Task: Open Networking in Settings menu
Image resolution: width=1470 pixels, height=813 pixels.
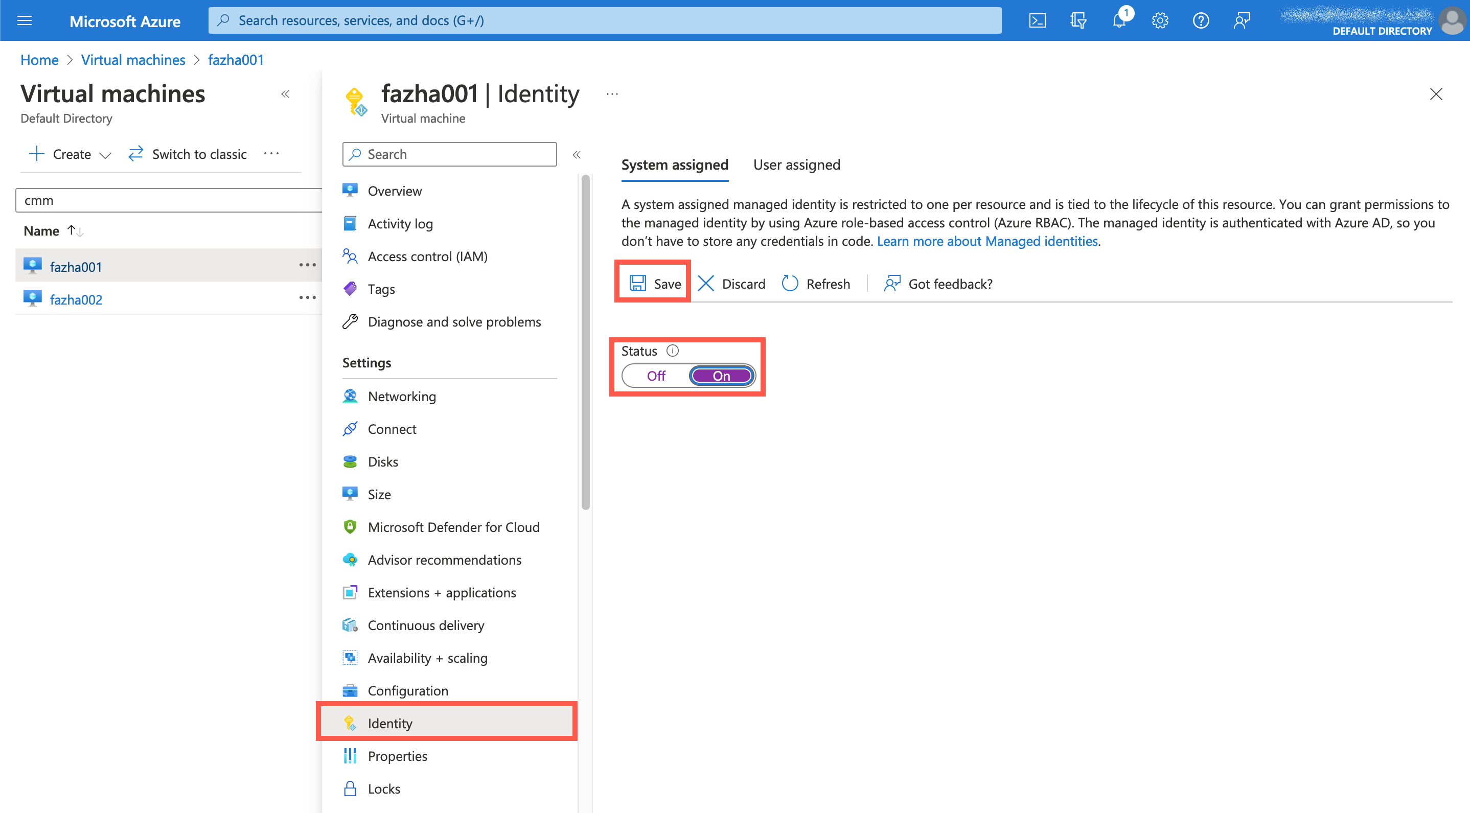Action: [402, 396]
